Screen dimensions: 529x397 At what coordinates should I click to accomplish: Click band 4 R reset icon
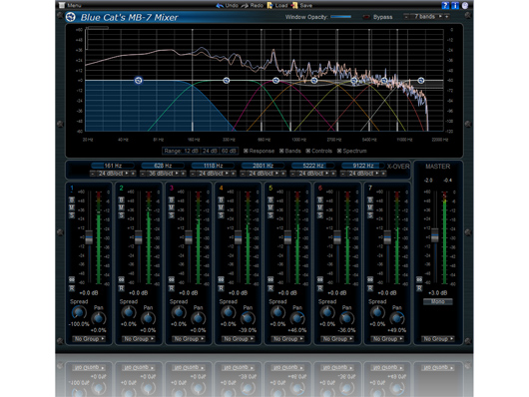click(221, 288)
